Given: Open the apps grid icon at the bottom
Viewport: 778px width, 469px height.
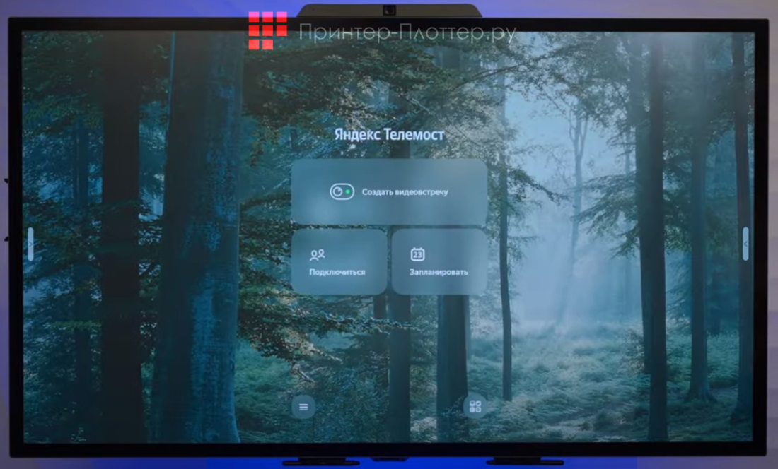Looking at the screenshot, I should pos(475,406).
